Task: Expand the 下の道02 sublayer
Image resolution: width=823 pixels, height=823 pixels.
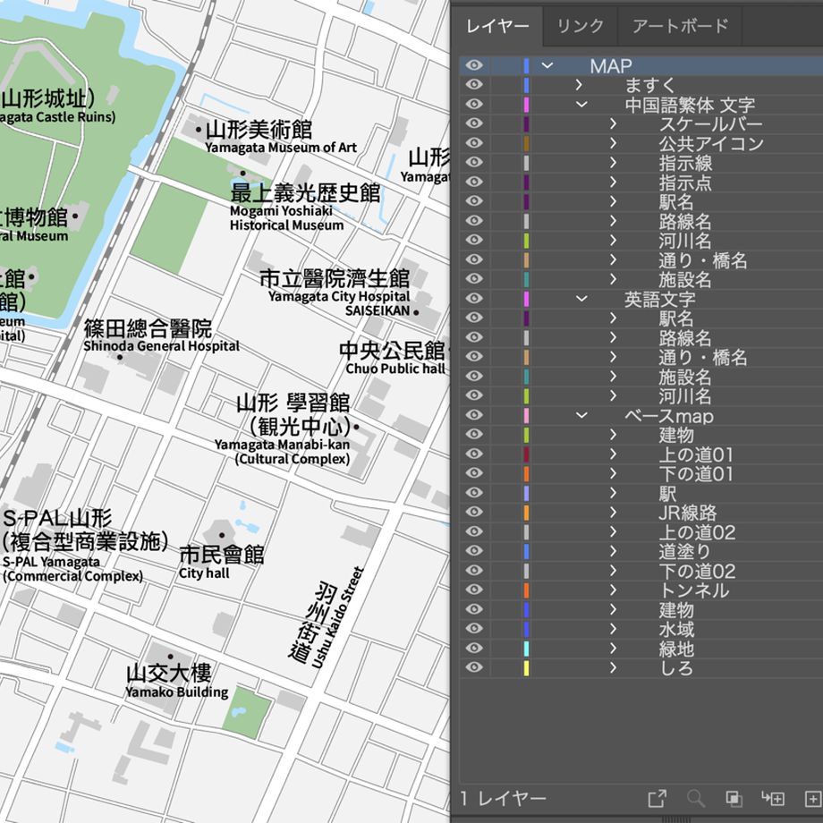Action: (613, 570)
